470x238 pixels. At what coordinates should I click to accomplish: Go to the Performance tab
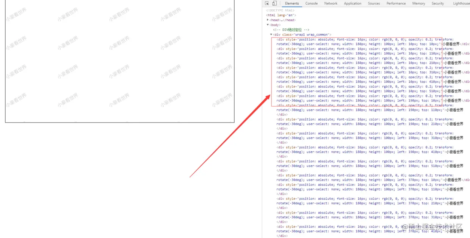pos(396,3)
